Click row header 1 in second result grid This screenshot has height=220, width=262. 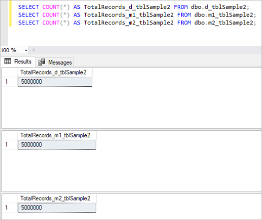point(10,145)
